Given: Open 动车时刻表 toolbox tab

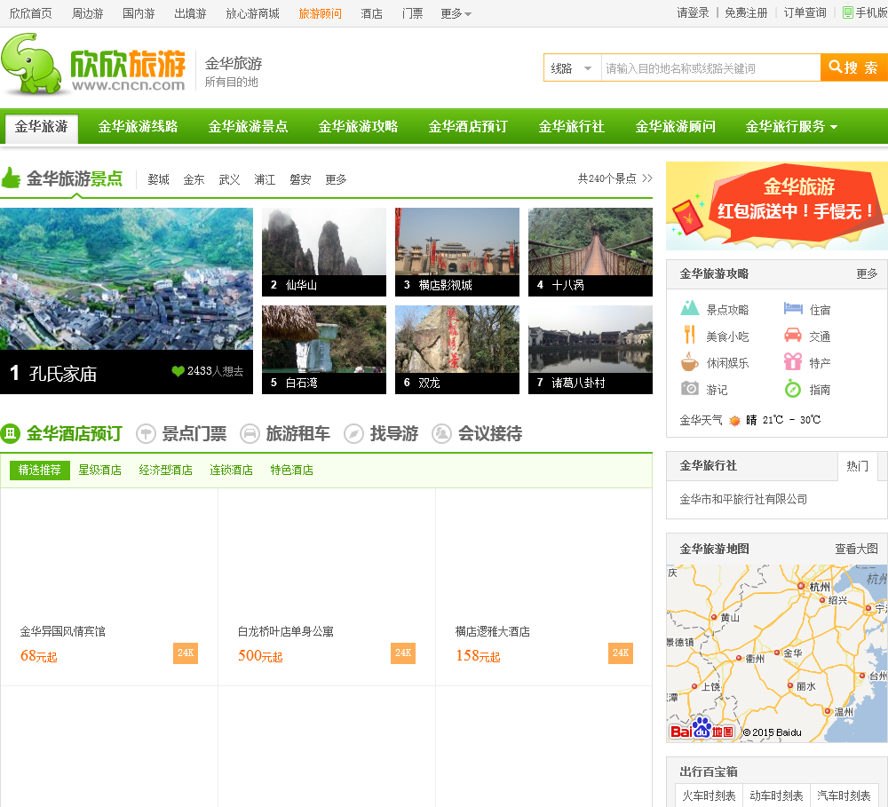Looking at the screenshot, I should coord(776,795).
